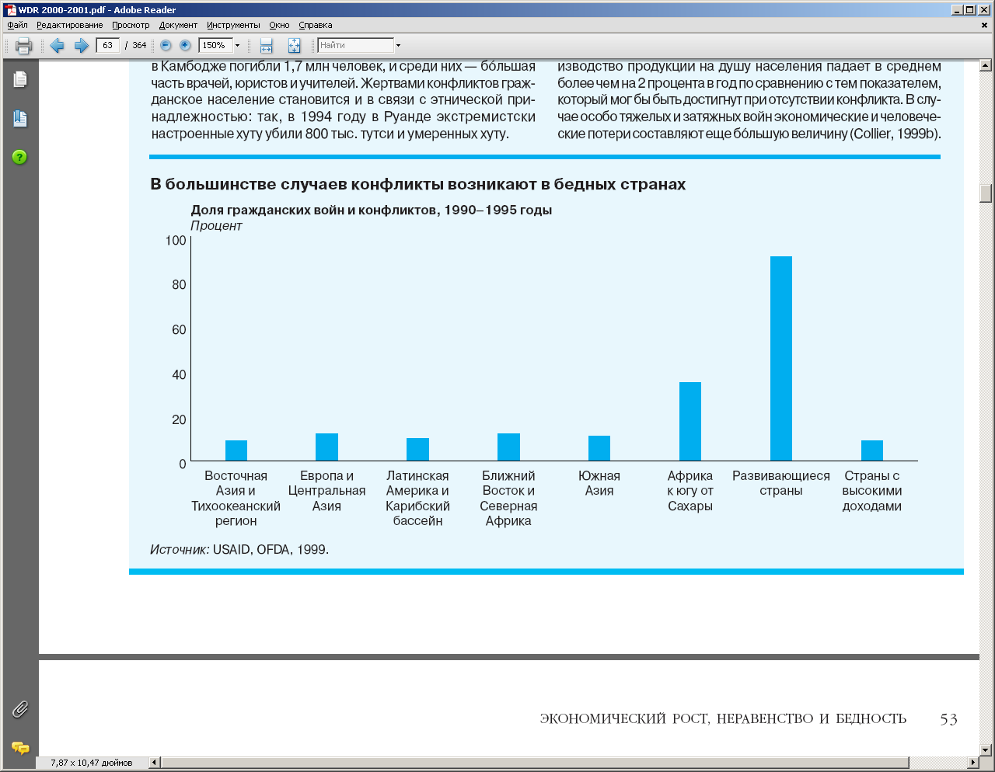Open the Bookmarks panel in the left sidebar
This screenshot has width=995, height=772.
click(x=20, y=119)
